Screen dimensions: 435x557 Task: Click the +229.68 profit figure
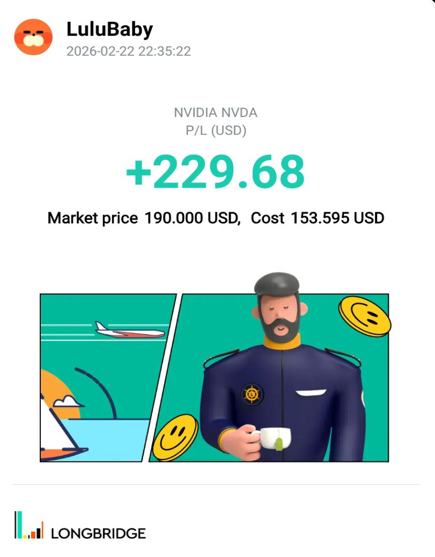(216, 172)
